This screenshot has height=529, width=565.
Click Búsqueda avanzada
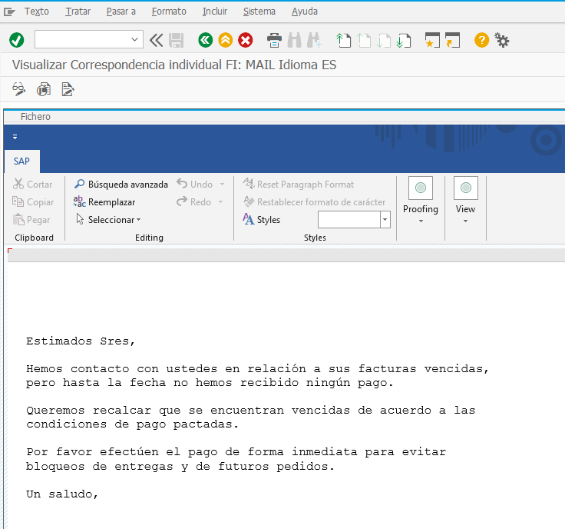pos(121,185)
